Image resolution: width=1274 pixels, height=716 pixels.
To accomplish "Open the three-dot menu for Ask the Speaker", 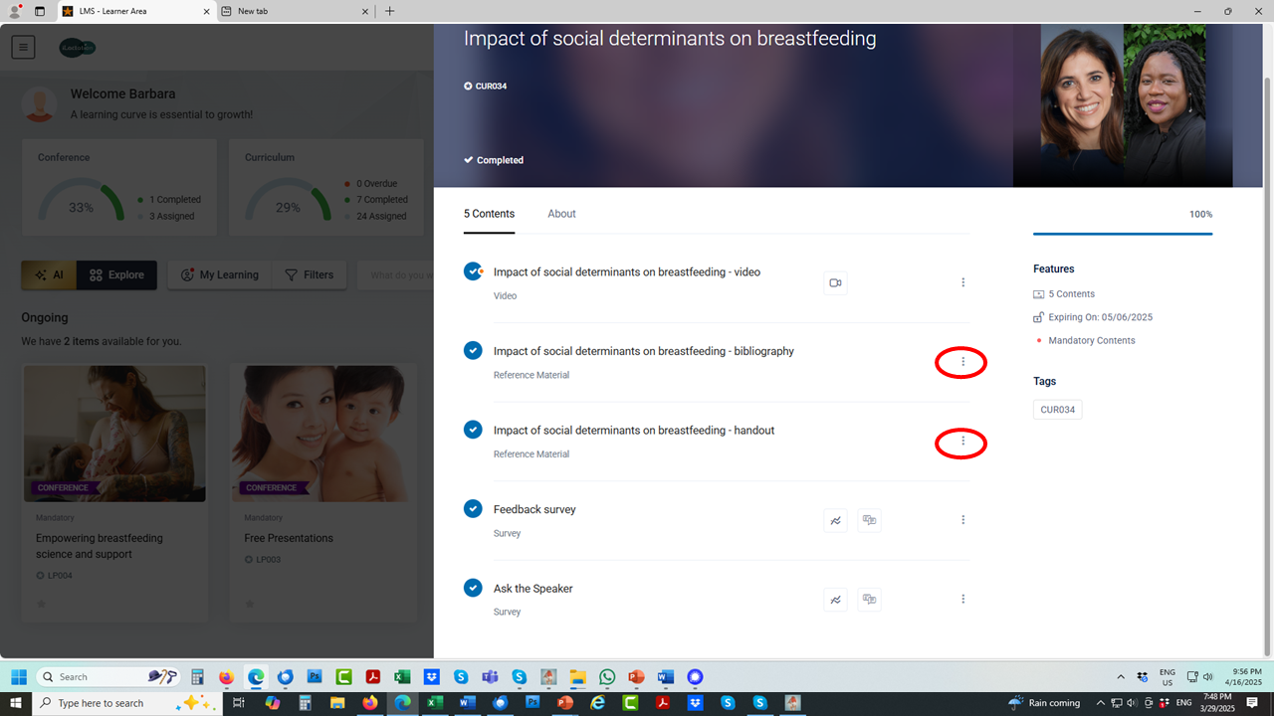I will click(962, 599).
